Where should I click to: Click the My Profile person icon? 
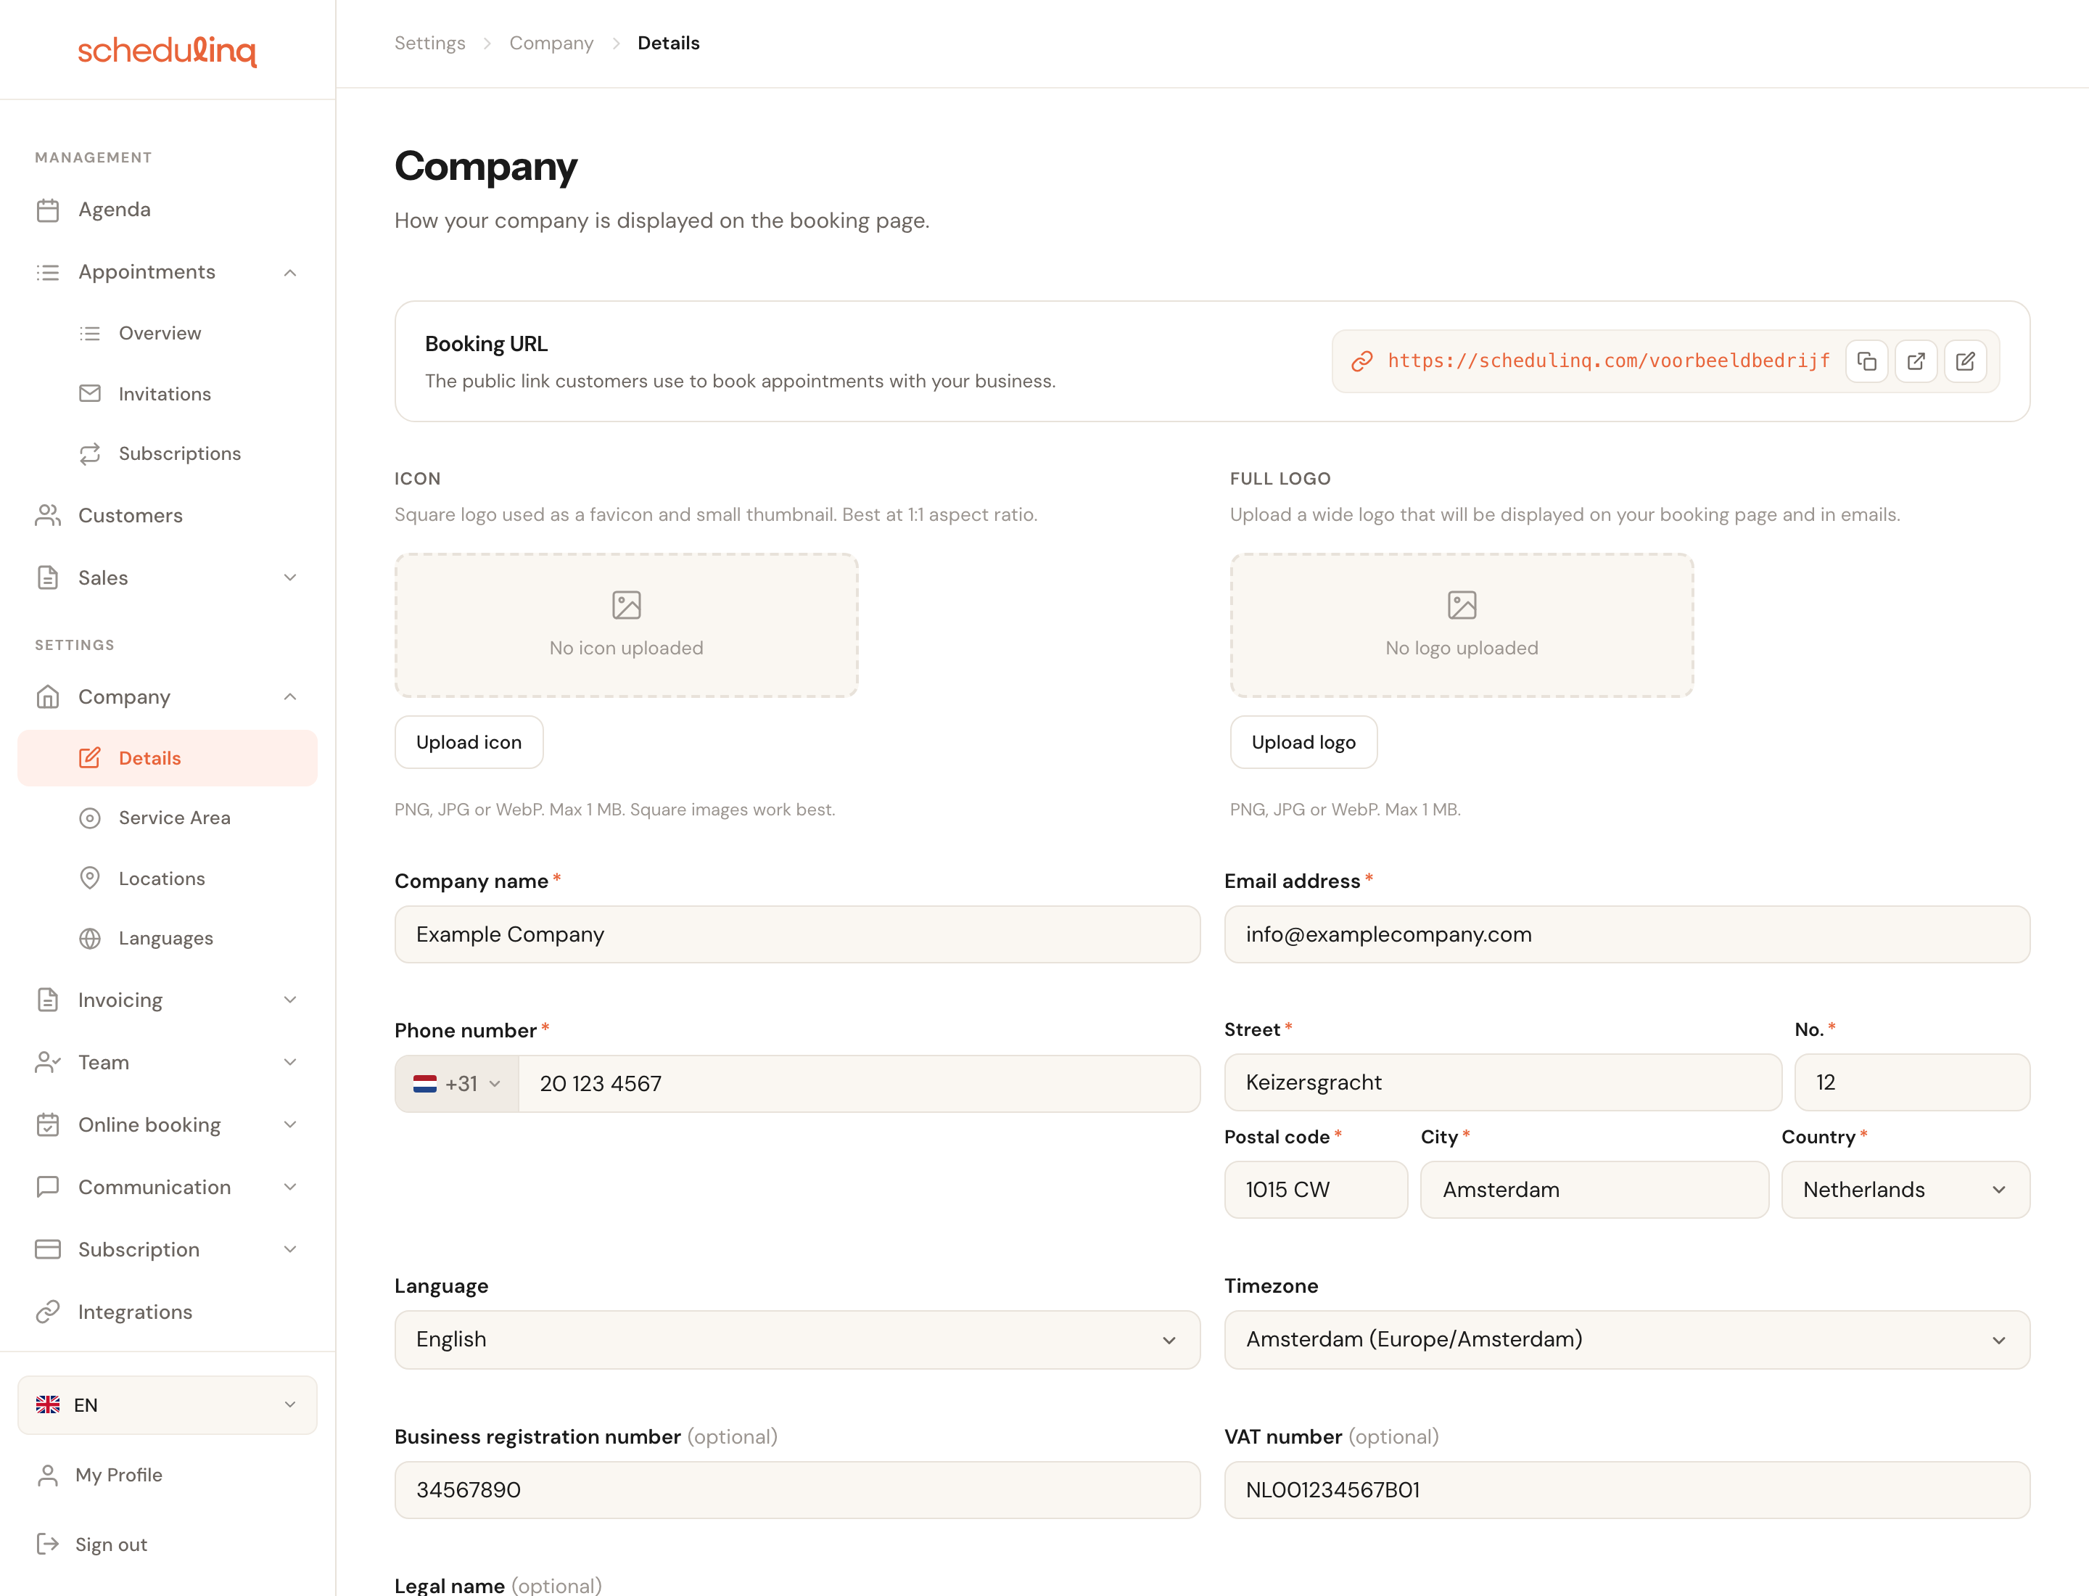[x=47, y=1474]
